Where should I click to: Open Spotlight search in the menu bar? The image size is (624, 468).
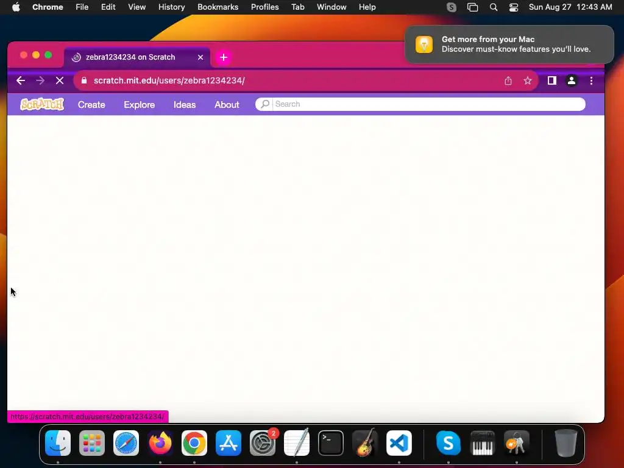click(494, 7)
